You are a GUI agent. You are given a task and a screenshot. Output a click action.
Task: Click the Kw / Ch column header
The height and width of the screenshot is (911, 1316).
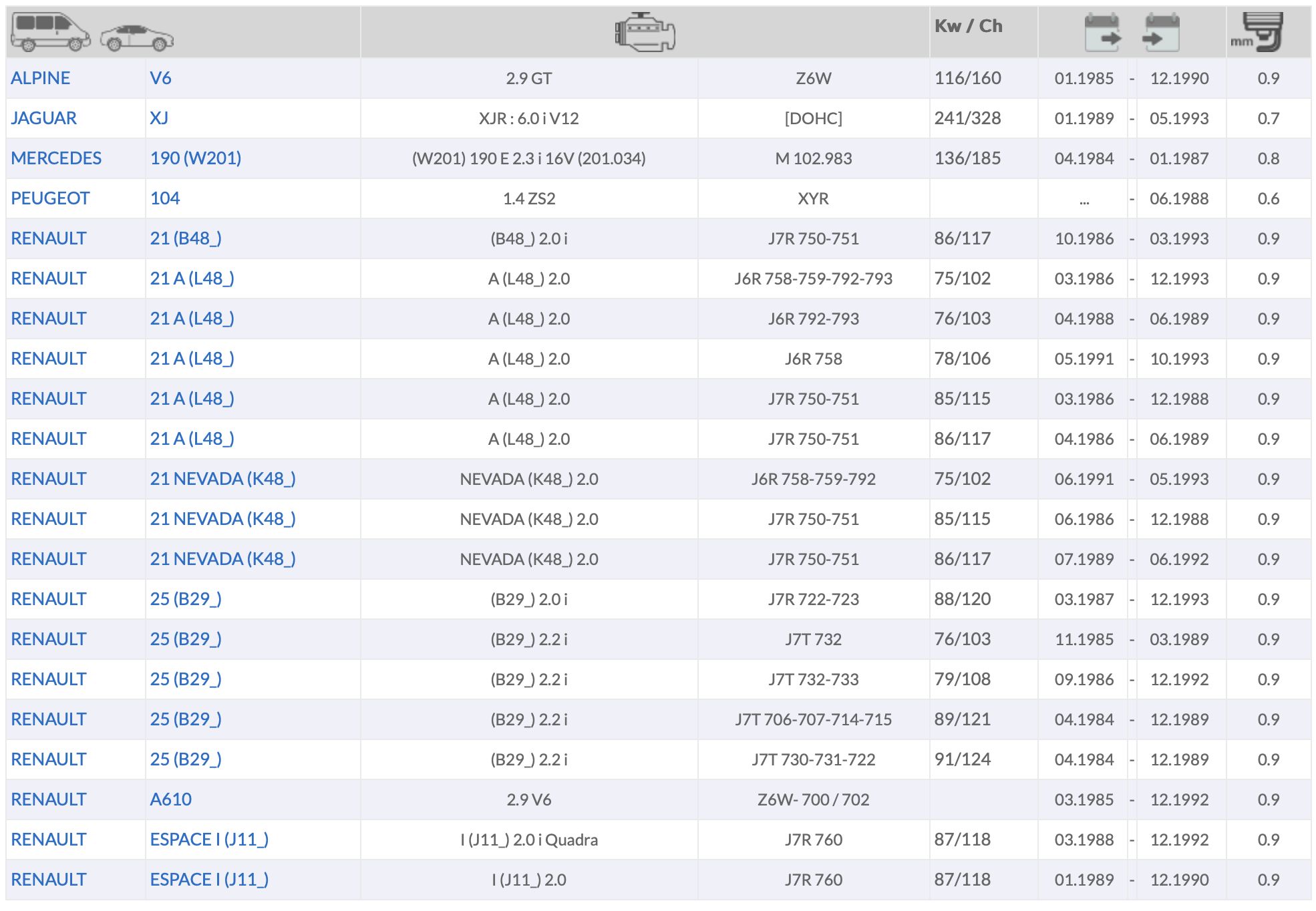point(968,26)
